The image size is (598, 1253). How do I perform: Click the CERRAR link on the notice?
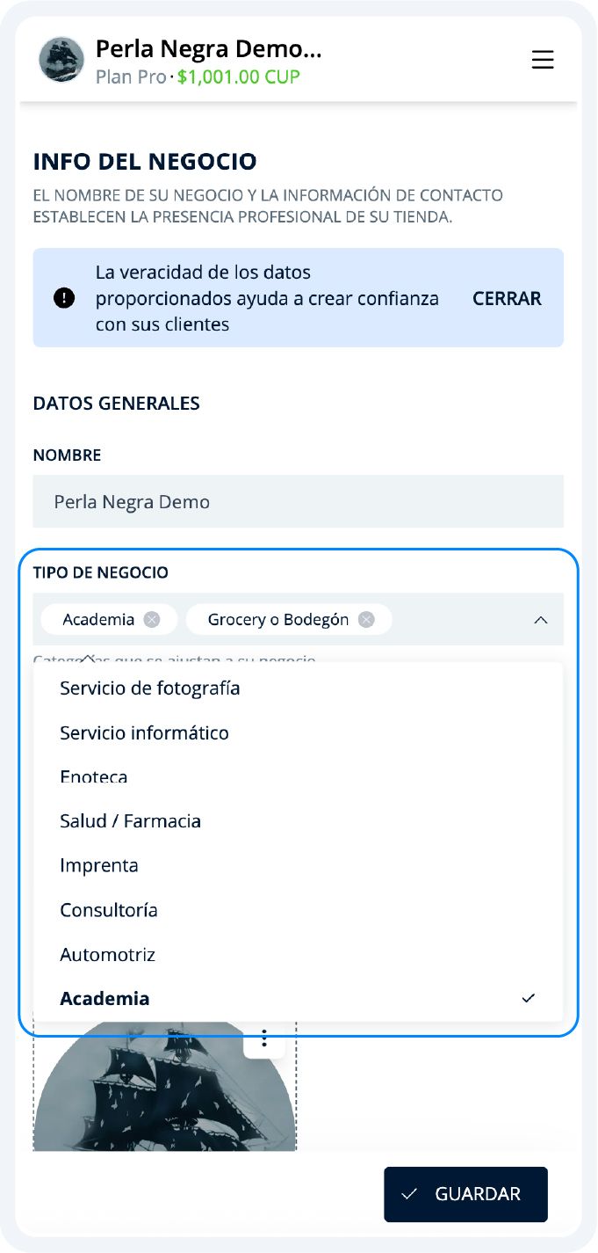[x=506, y=299]
